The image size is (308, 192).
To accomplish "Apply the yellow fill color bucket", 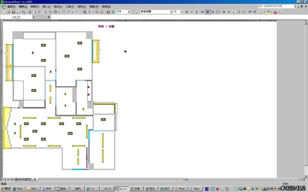I will 269,12.
